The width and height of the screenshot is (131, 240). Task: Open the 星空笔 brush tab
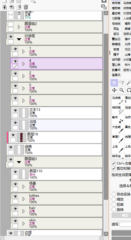(116, 13)
